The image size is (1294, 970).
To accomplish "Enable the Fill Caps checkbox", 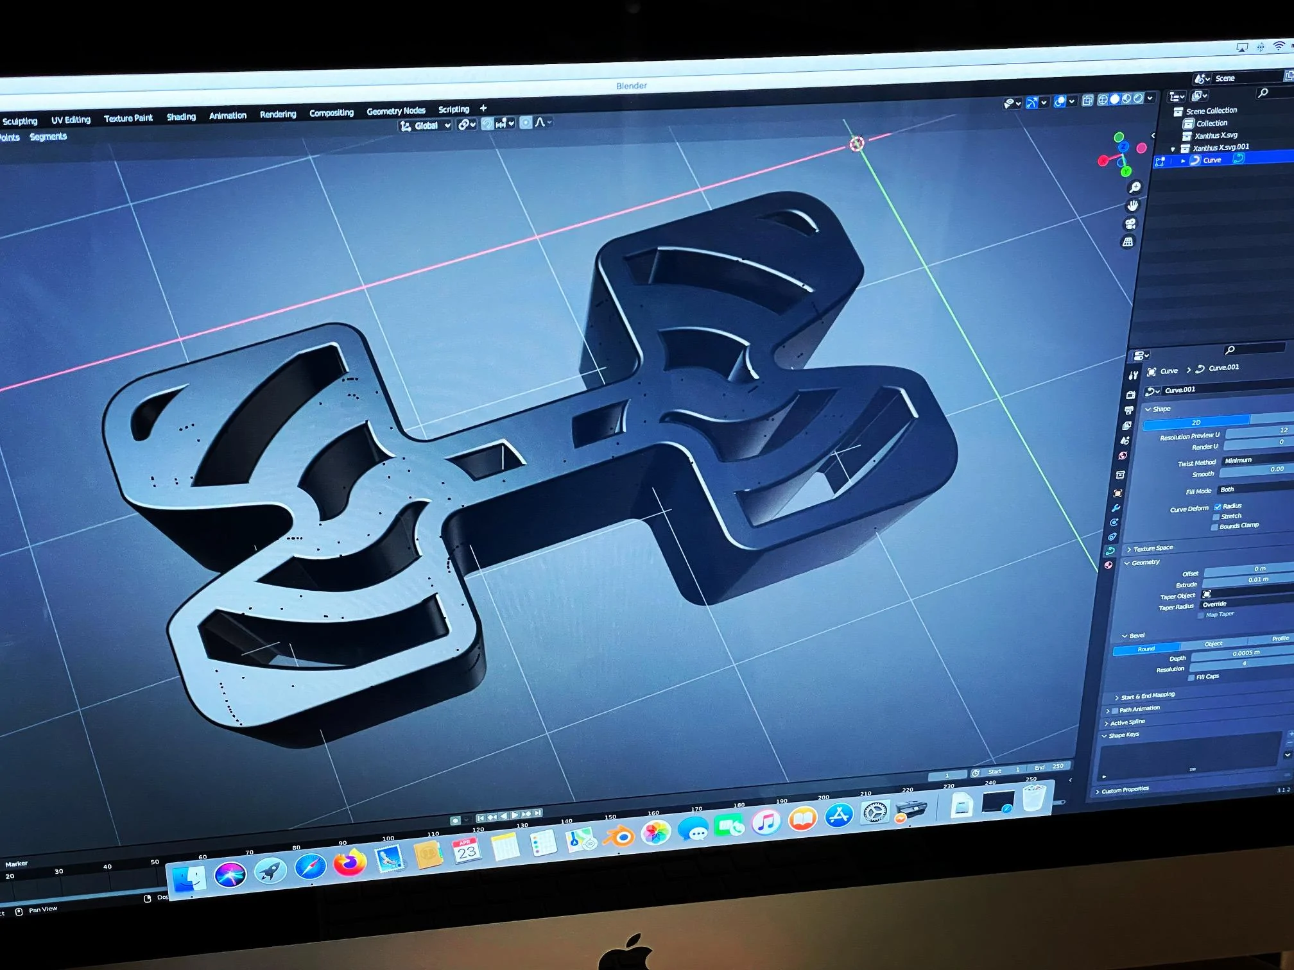I will click(x=1191, y=677).
